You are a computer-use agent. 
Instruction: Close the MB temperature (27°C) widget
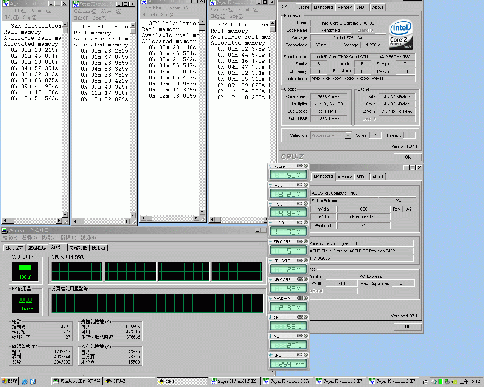(306, 336)
